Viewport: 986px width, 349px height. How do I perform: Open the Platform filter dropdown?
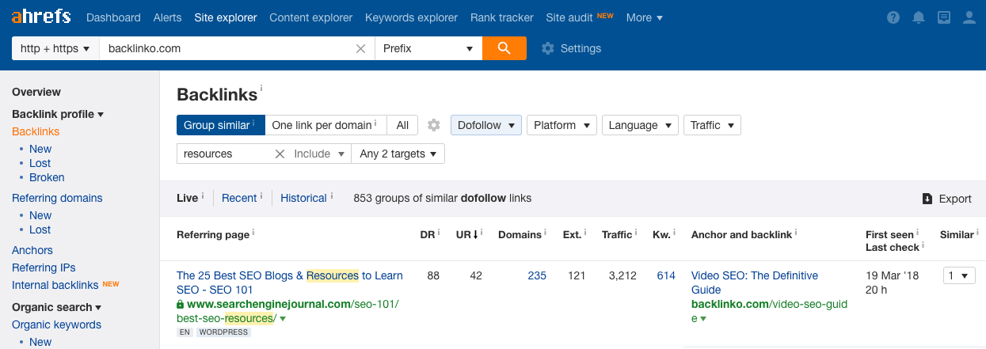pyautogui.click(x=562, y=125)
